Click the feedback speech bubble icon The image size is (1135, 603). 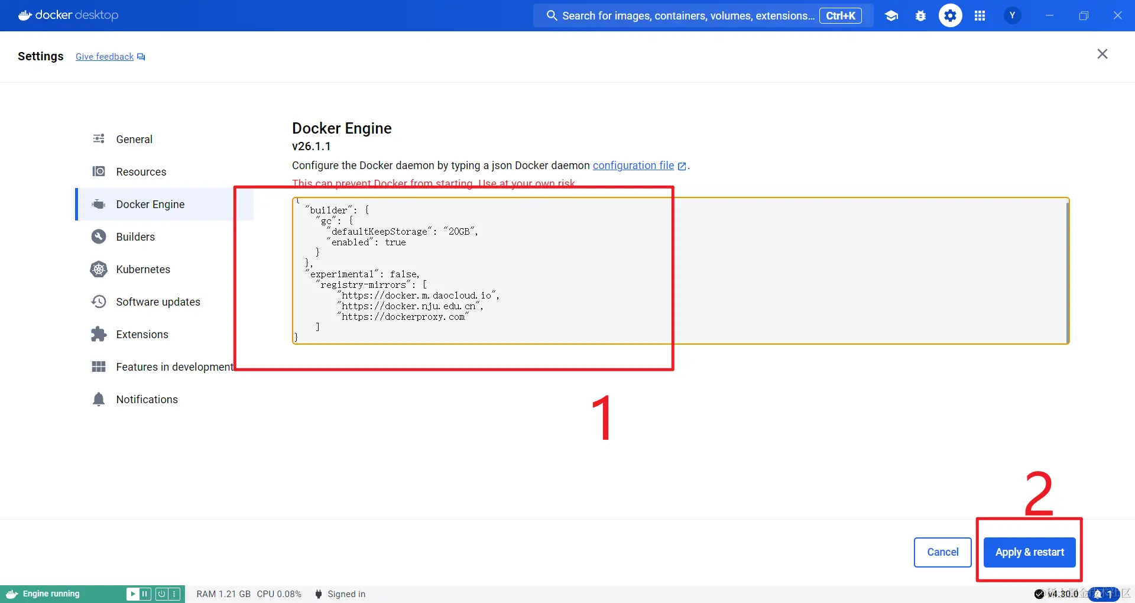141,57
